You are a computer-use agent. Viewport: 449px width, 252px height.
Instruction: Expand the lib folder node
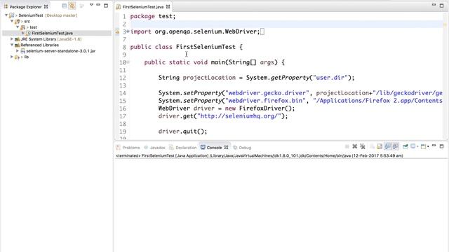point(12,57)
